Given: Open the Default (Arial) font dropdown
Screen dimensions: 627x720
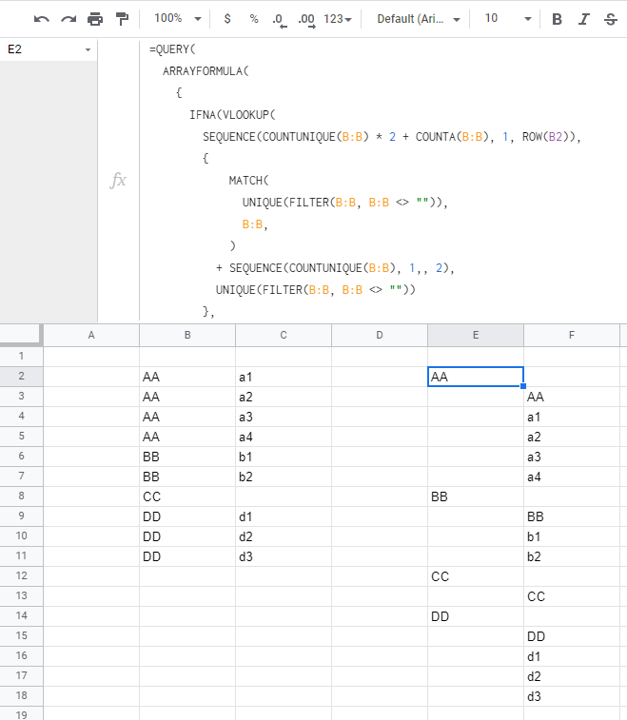Looking at the screenshot, I should point(419,19).
